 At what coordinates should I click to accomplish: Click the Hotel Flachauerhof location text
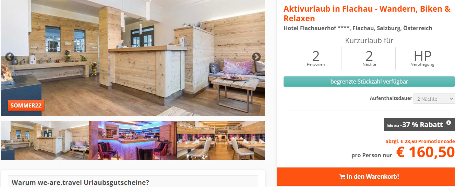[x=358, y=28]
